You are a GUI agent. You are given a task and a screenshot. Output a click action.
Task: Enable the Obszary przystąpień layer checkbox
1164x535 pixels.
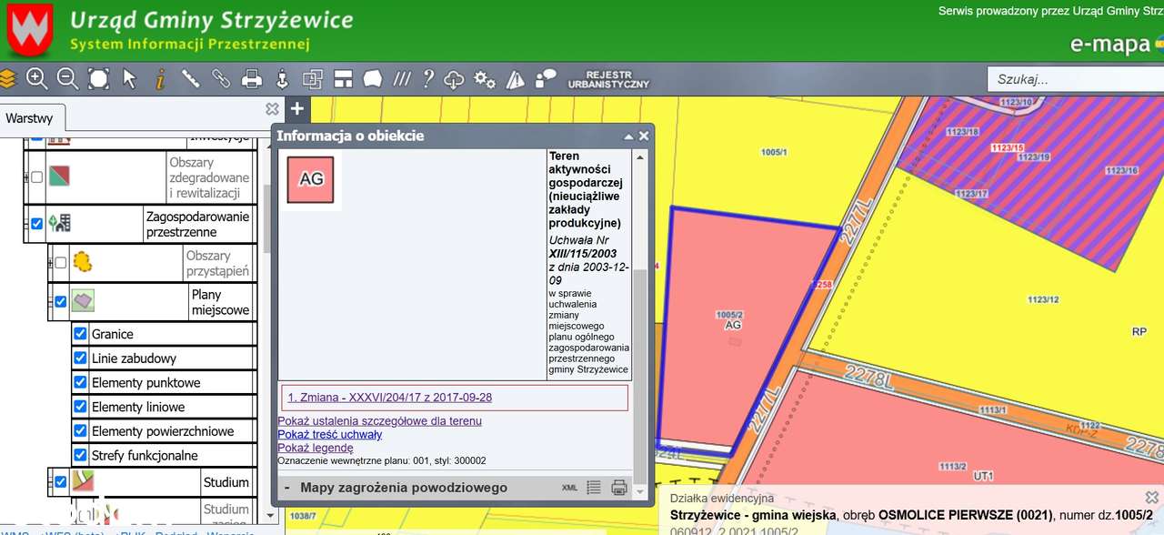coord(61,263)
